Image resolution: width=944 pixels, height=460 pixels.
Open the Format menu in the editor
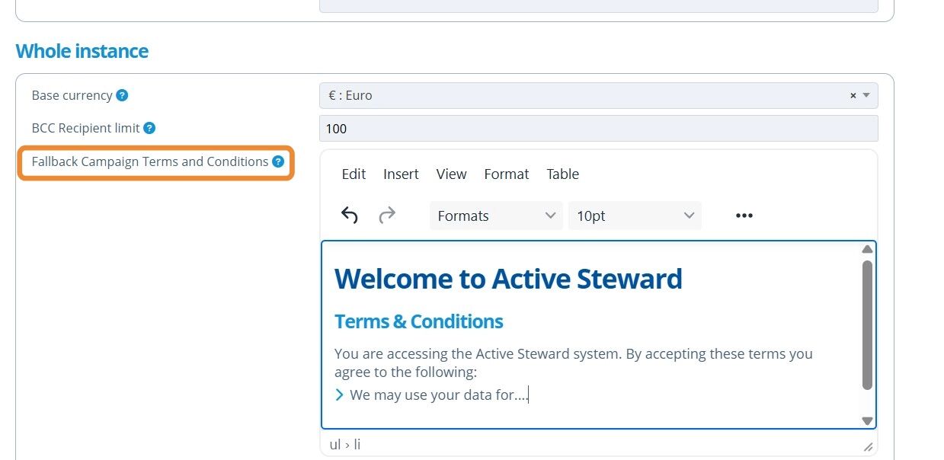pyautogui.click(x=507, y=174)
